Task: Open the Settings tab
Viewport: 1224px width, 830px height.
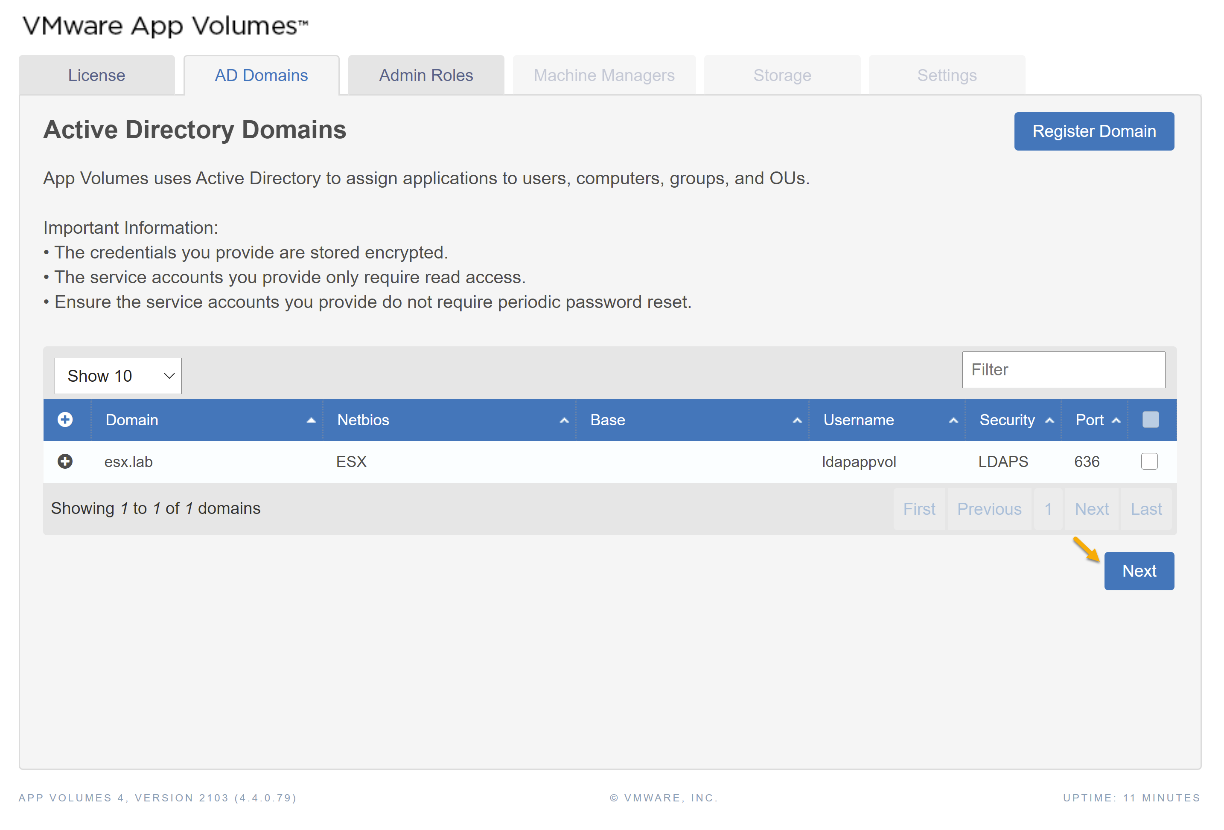Action: click(x=947, y=75)
